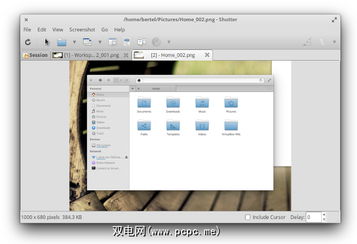Select Home in the sidebar
The image size is (357, 244).
point(108,95)
